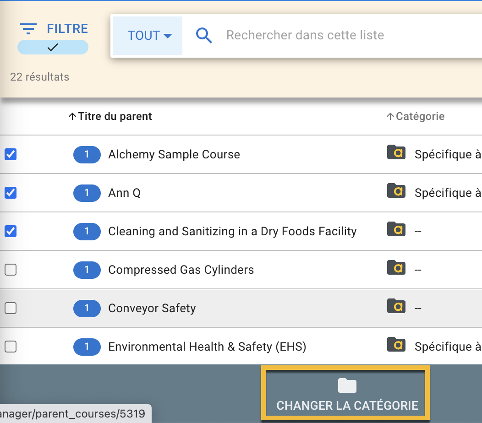Screen dimensions: 482x423
Task: Click the count badge for Ann Q
Action: pyautogui.click(x=87, y=193)
